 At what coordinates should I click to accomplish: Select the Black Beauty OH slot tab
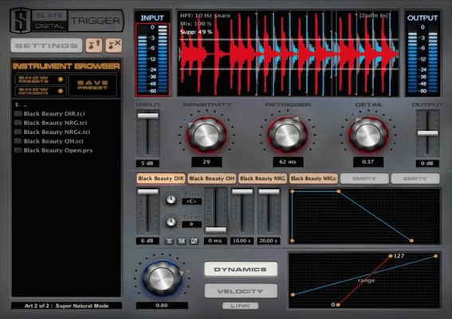click(x=212, y=179)
